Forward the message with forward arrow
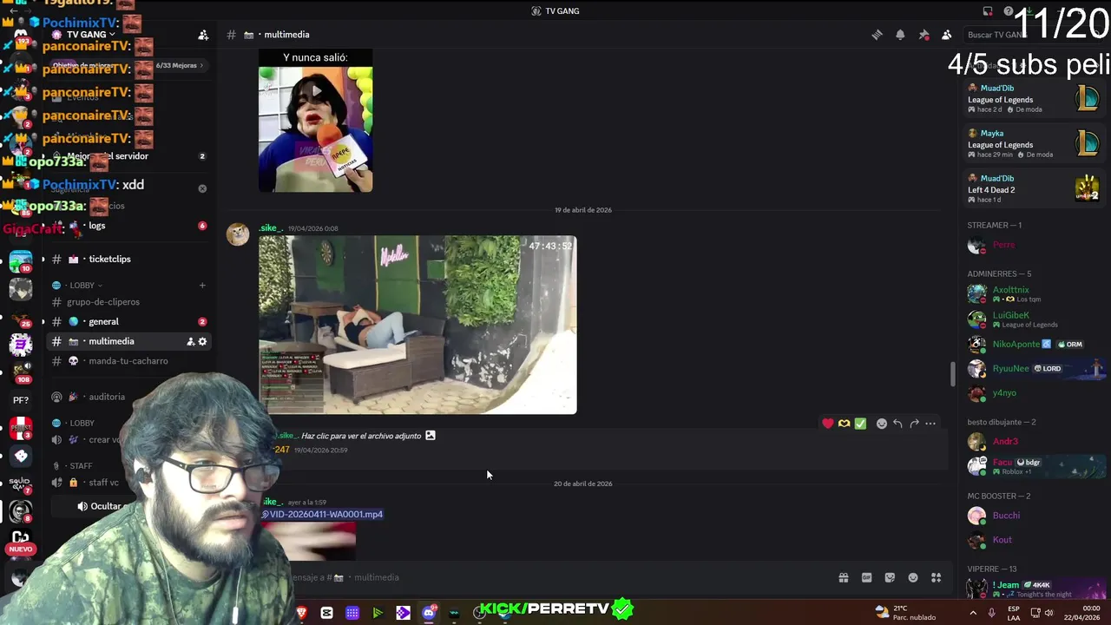Screen dimensions: 1111x625 click(914, 424)
